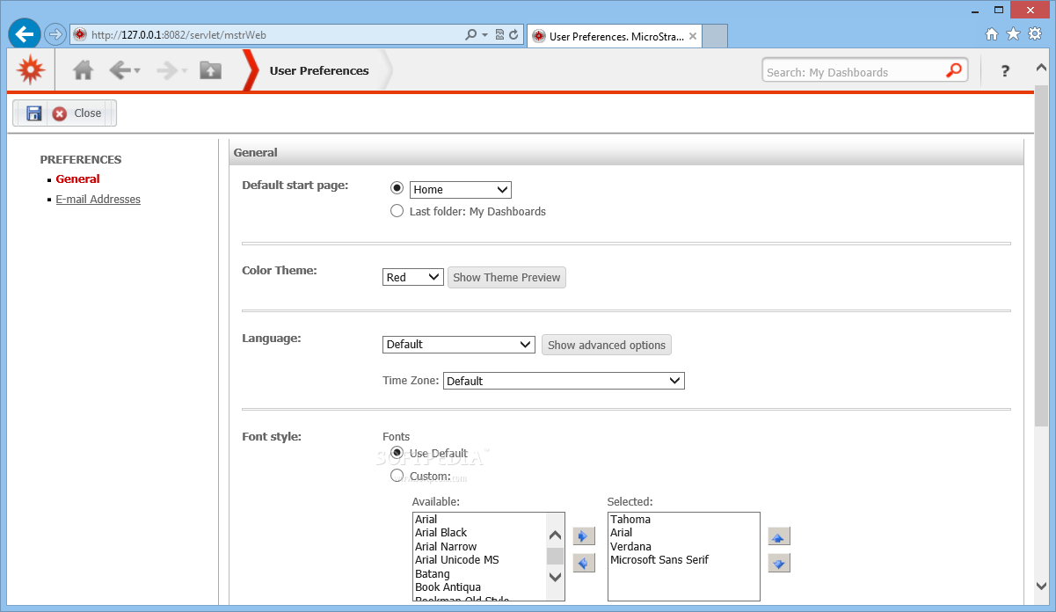Image resolution: width=1056 pixels, height=612 pixels.
Task: Select General in Preferences list
Action: 77,179
